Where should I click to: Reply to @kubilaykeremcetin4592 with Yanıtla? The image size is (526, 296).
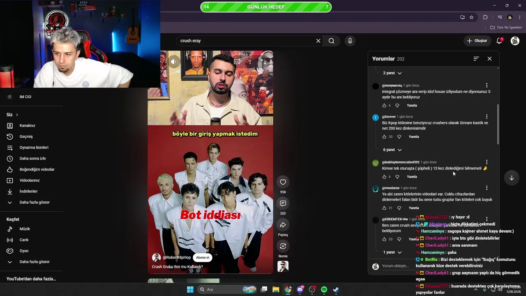[x=412, y=177]
